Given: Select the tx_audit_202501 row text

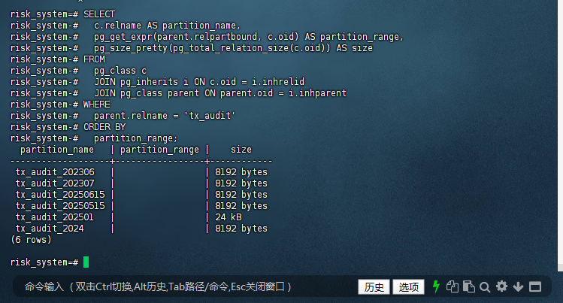Looking at the screenshot, I should pos(141,217).
